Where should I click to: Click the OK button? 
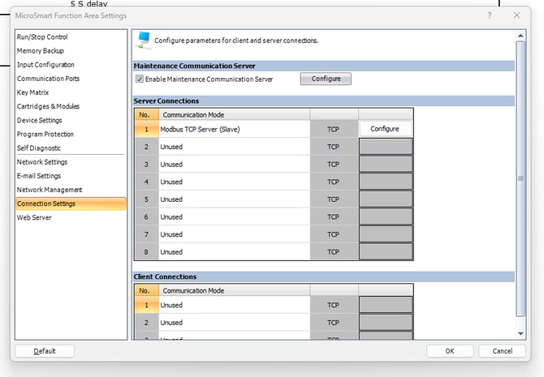coord(450,351)
